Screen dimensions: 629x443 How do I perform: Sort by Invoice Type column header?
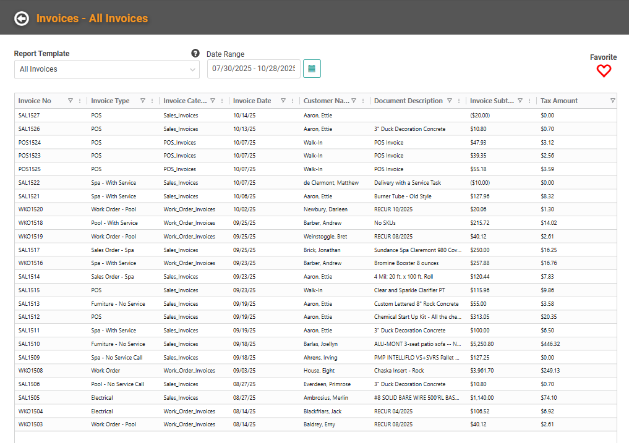point(110,101)
